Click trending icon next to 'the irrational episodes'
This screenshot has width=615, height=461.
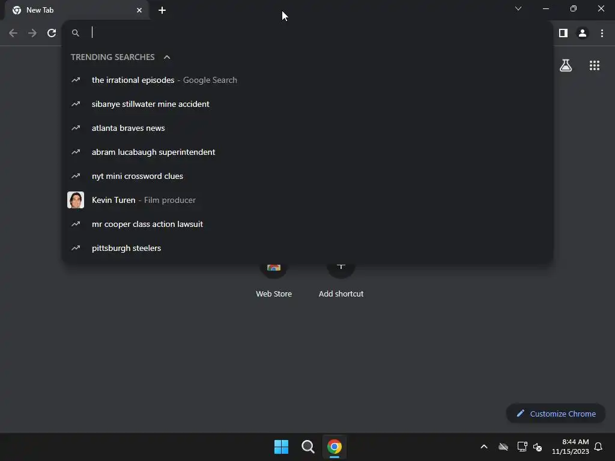point(76,80)
